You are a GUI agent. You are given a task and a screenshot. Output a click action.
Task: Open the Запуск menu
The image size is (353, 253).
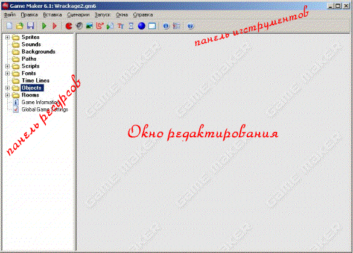point(103,15)
